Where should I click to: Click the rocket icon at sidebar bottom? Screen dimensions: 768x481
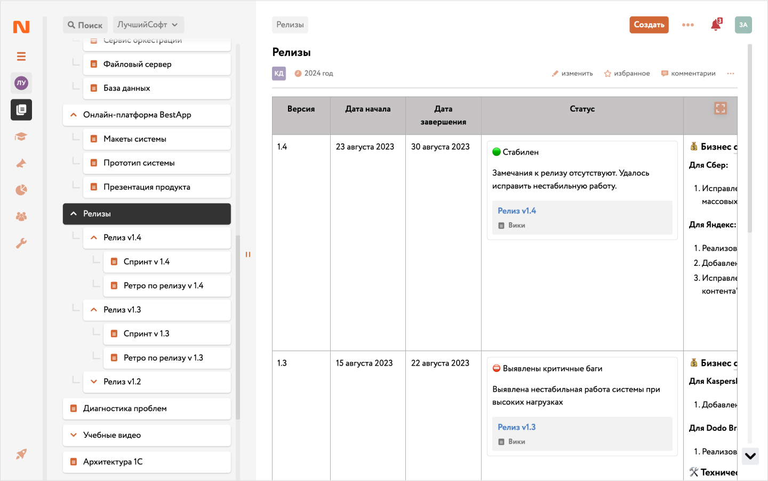pos(21,454)
